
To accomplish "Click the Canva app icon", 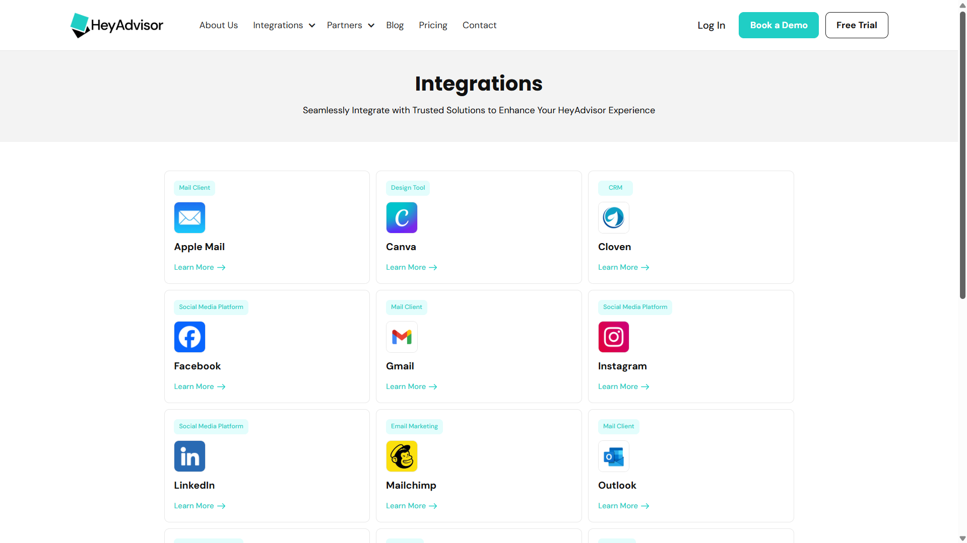I will [402, 217].
